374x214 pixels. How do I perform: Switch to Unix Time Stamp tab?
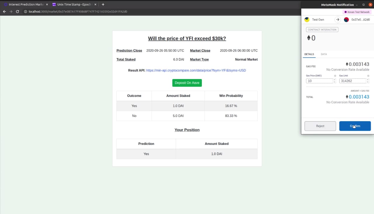click(74, 4)
